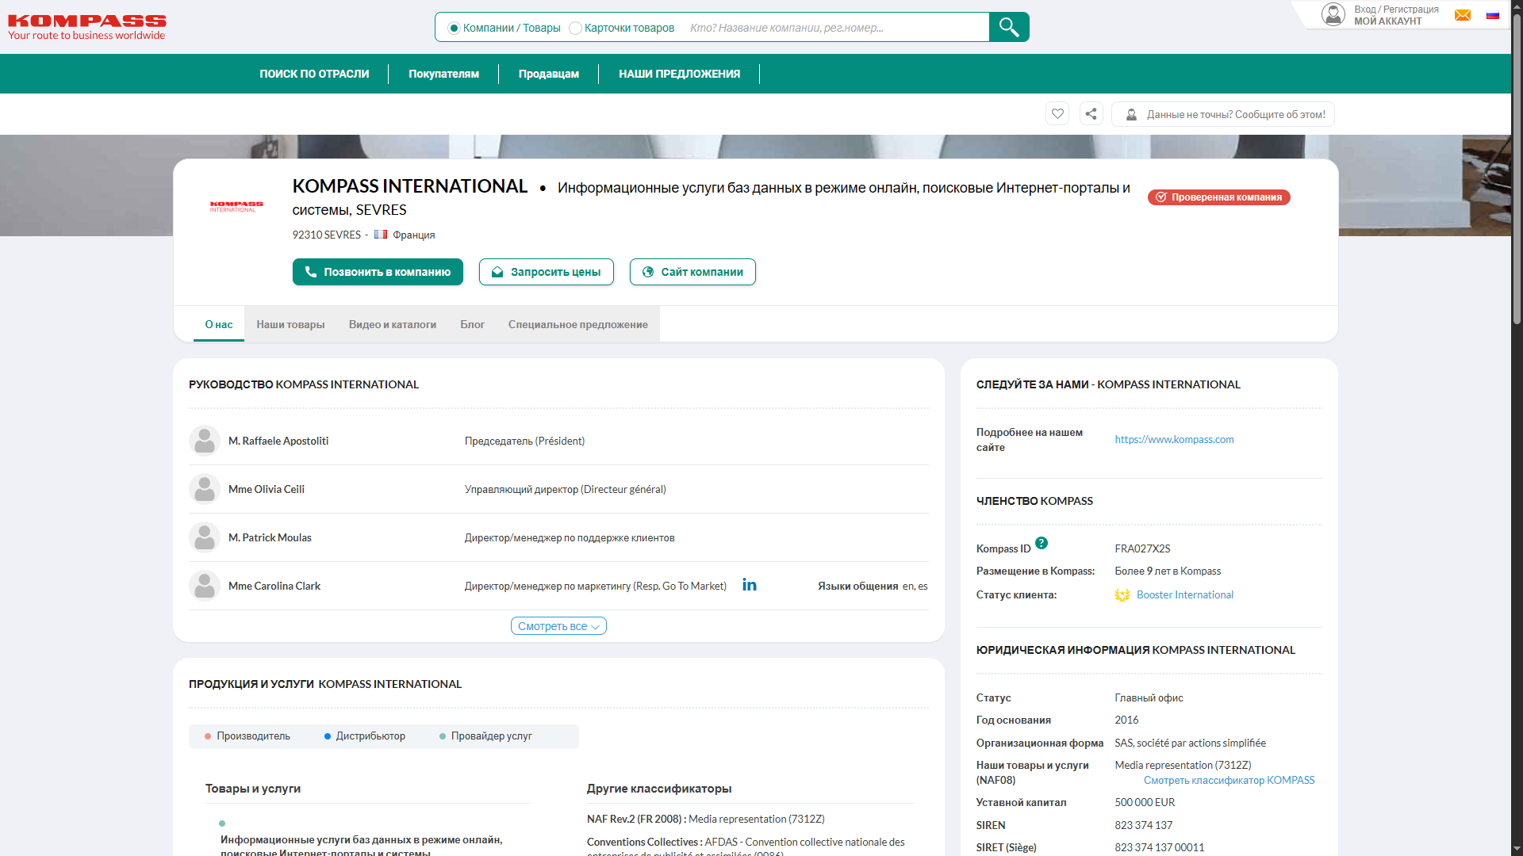The image size is (1523, 856).
Task: Click avatar of M. Raffaele Apostoliti
Action: point(205,441)
